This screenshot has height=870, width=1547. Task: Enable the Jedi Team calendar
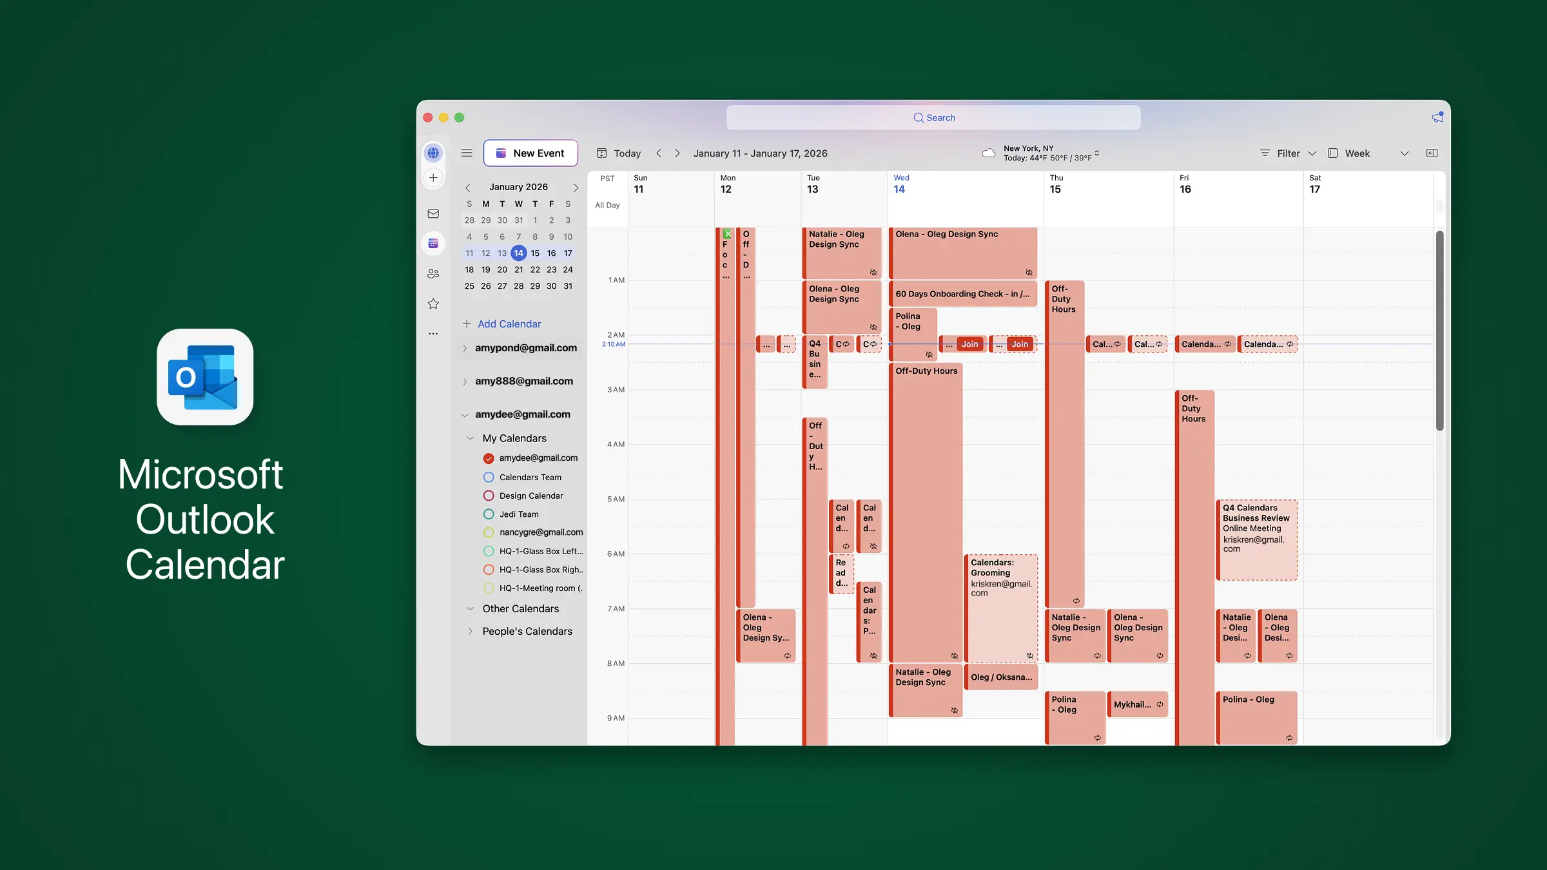(488, 514)
